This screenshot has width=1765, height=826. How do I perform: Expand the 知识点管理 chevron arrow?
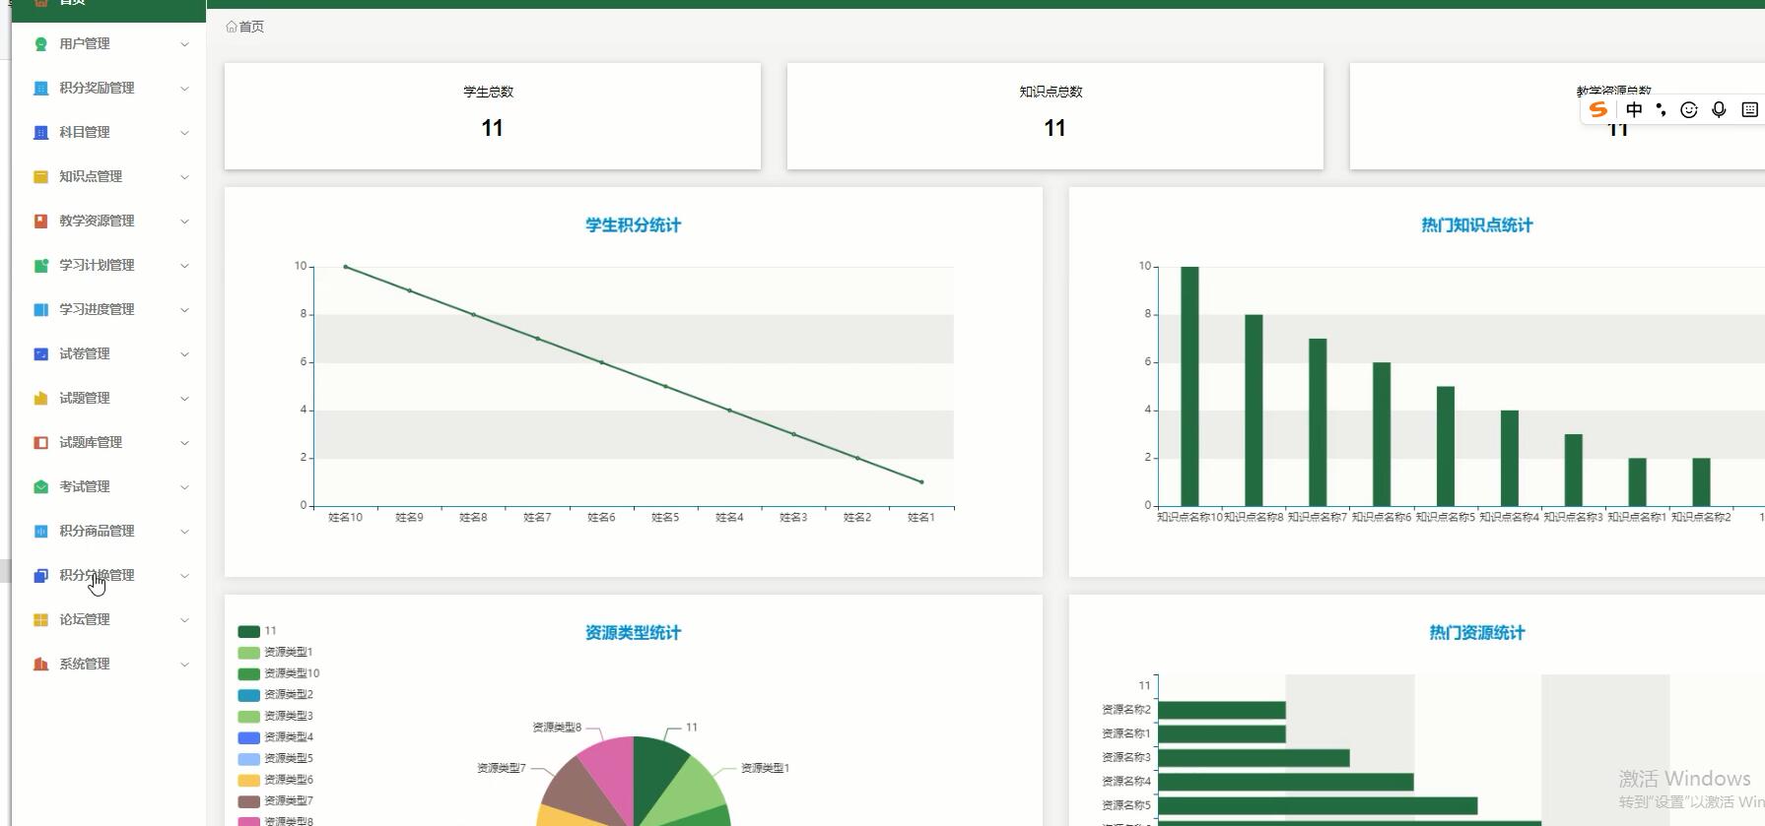(x=184, y=177)
